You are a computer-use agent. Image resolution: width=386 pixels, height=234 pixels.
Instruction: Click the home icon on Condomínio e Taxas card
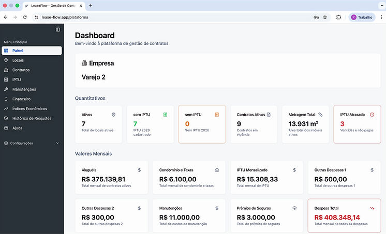(217, 170)
